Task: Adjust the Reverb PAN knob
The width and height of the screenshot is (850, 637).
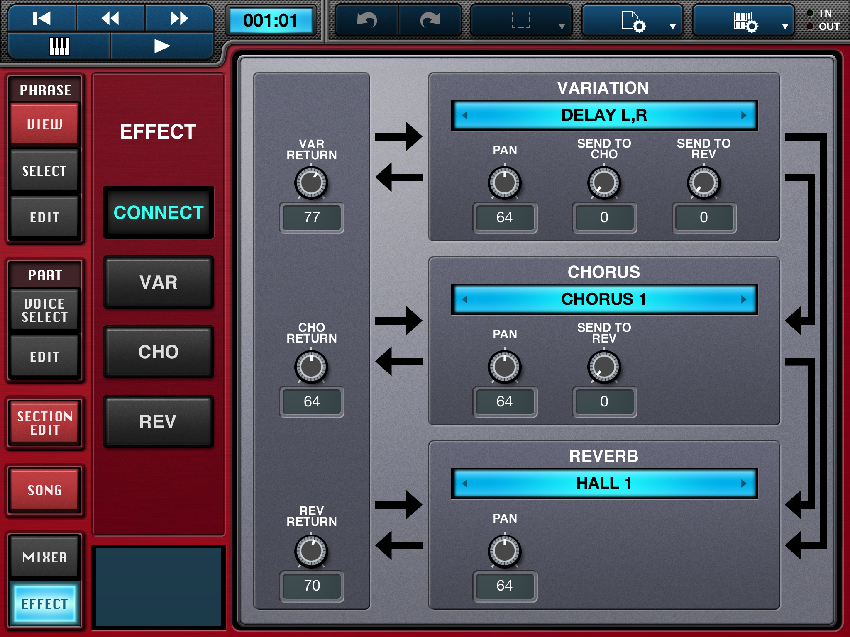Action: (505, 551)
